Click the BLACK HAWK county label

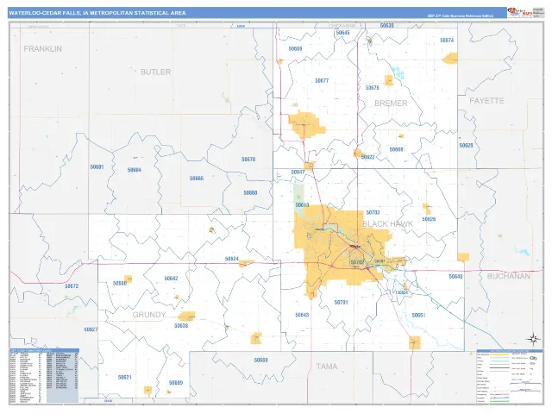(x=387, y=224)
